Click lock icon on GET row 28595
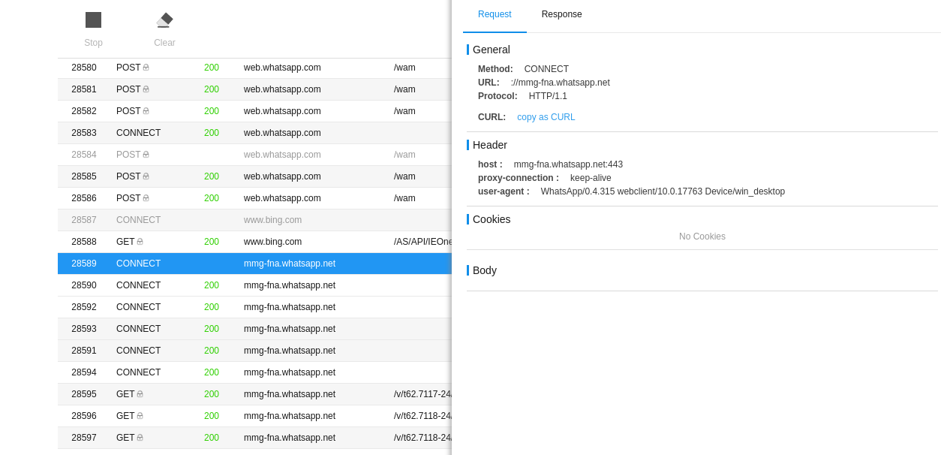This screenshot has height=455, width=941. coord(140,394)
